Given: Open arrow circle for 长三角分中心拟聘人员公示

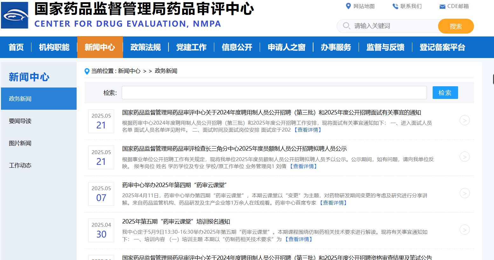Looking at the screenshot, I should pyautogui.click(x=464, y=157).
